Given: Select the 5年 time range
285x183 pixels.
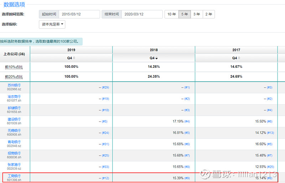Looking at the screenshot, I should coord(184,14).
